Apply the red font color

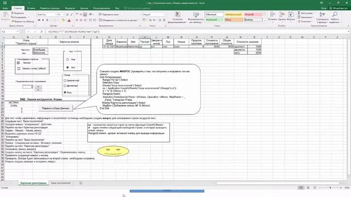coord(69,20)
